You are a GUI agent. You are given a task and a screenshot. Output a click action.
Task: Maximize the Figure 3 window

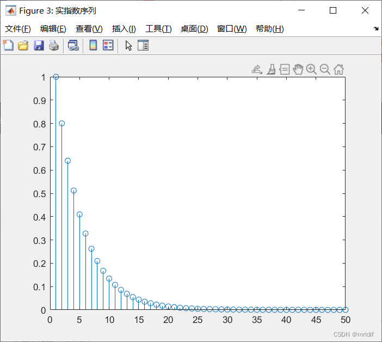(x=333, y=10)
